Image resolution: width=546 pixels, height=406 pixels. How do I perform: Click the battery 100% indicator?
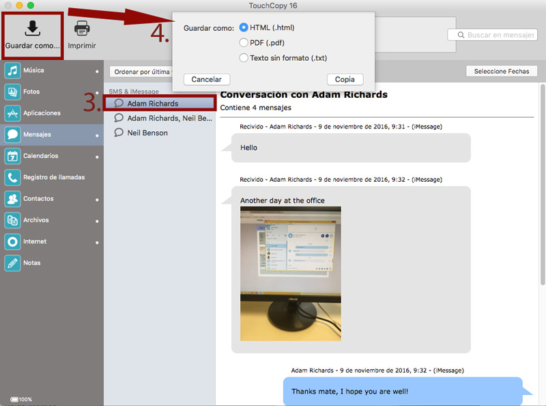coord(21,399)
